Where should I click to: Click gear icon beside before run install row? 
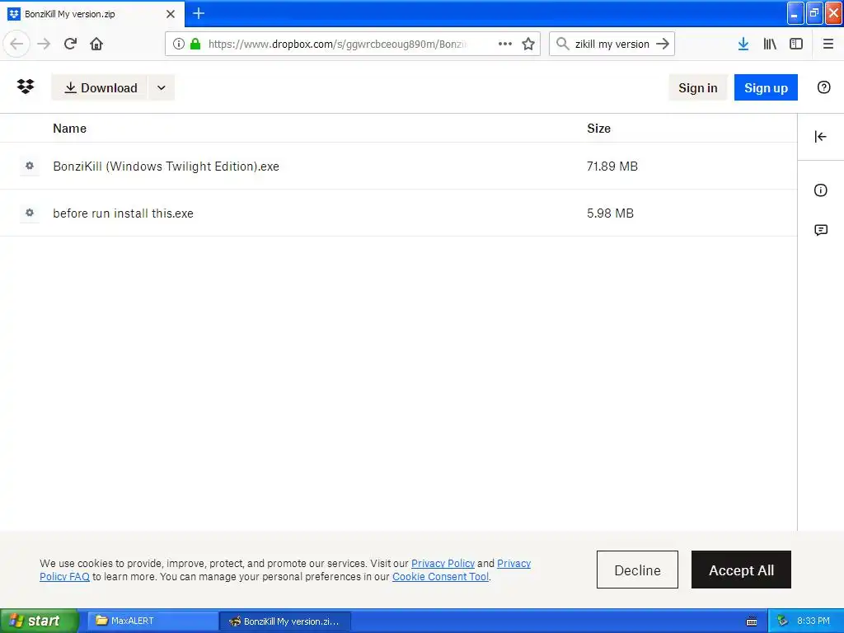point(30,213)
